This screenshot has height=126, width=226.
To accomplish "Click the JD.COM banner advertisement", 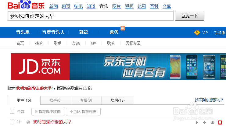I will point(118,67).
